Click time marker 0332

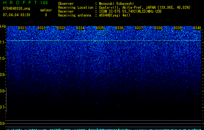click(42, 28)
